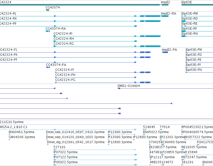Select transcript Eip63E-RM
213x166 pixels.
tap(189, 14)
